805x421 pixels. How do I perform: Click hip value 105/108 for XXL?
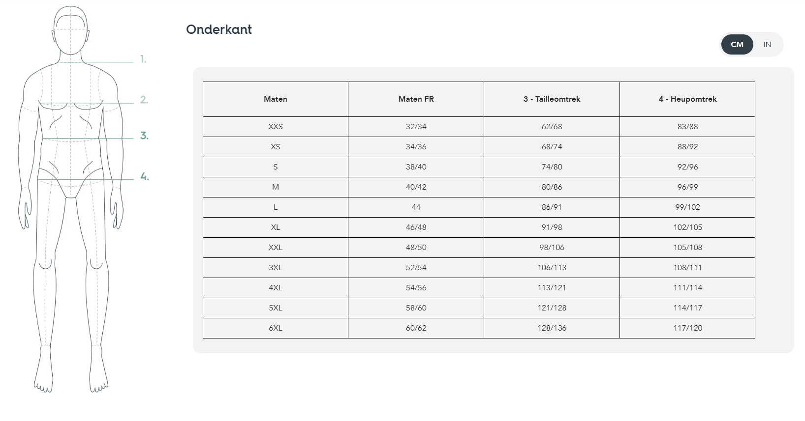[688, 248]
